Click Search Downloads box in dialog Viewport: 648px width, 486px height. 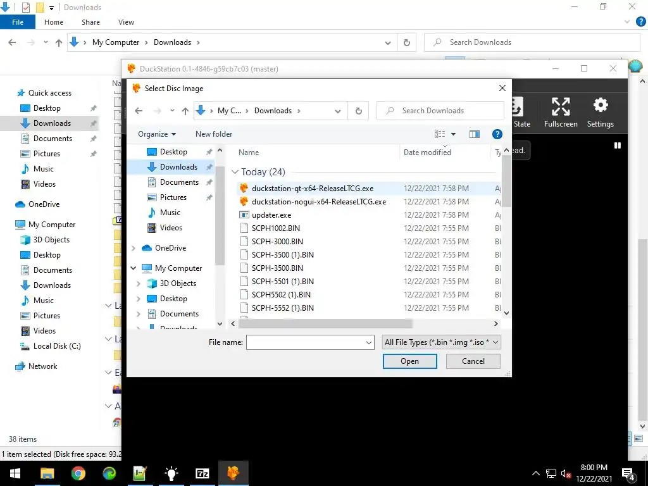(x=440, y=111)
